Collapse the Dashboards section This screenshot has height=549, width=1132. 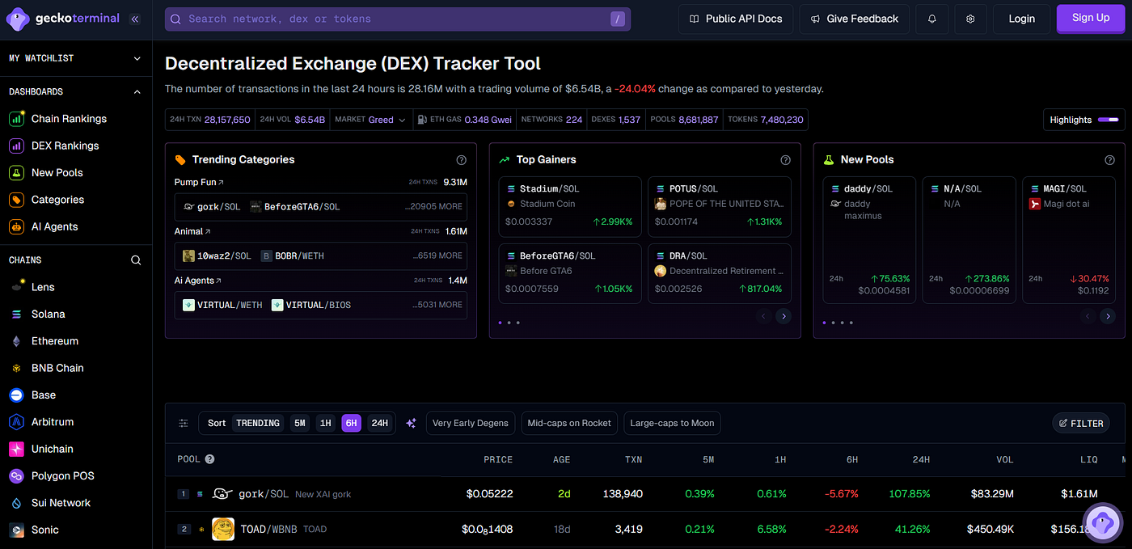click(x=137, y=92)
